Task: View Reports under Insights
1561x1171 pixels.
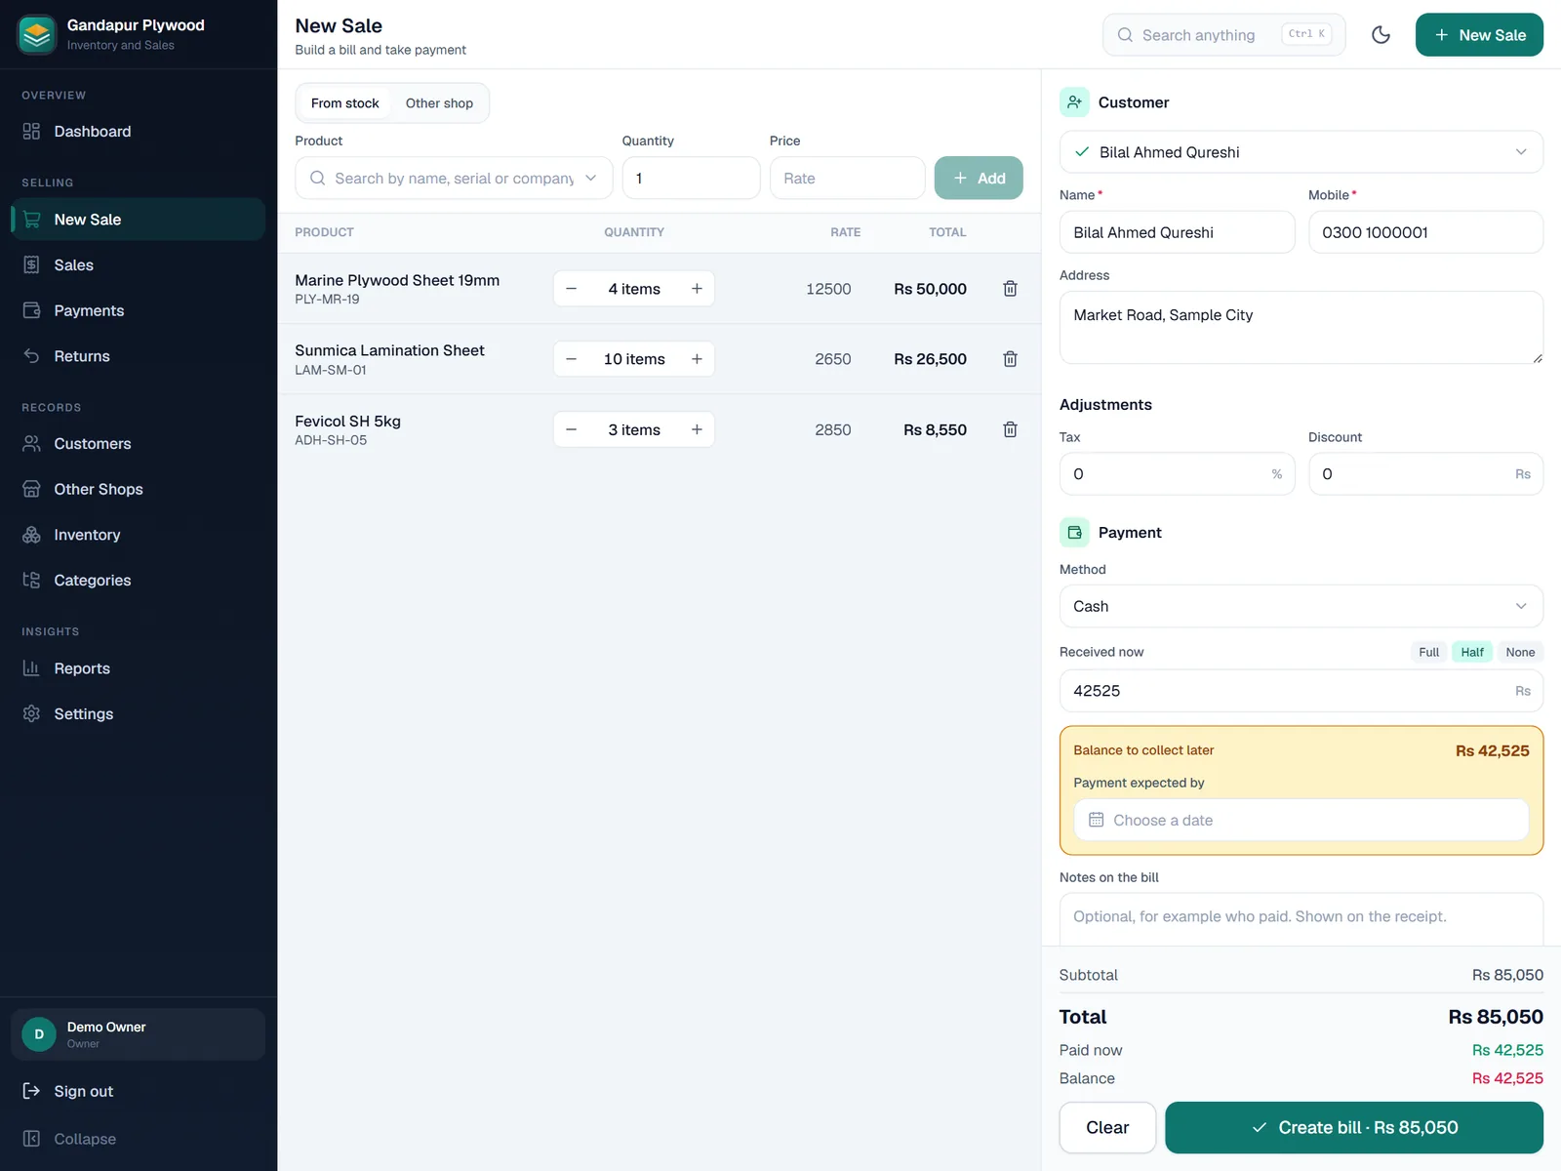Action: 138,668
